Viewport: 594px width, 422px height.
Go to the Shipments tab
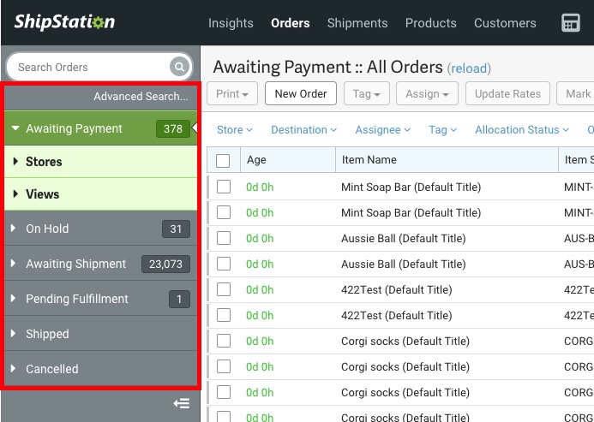(x=357, y=23)
